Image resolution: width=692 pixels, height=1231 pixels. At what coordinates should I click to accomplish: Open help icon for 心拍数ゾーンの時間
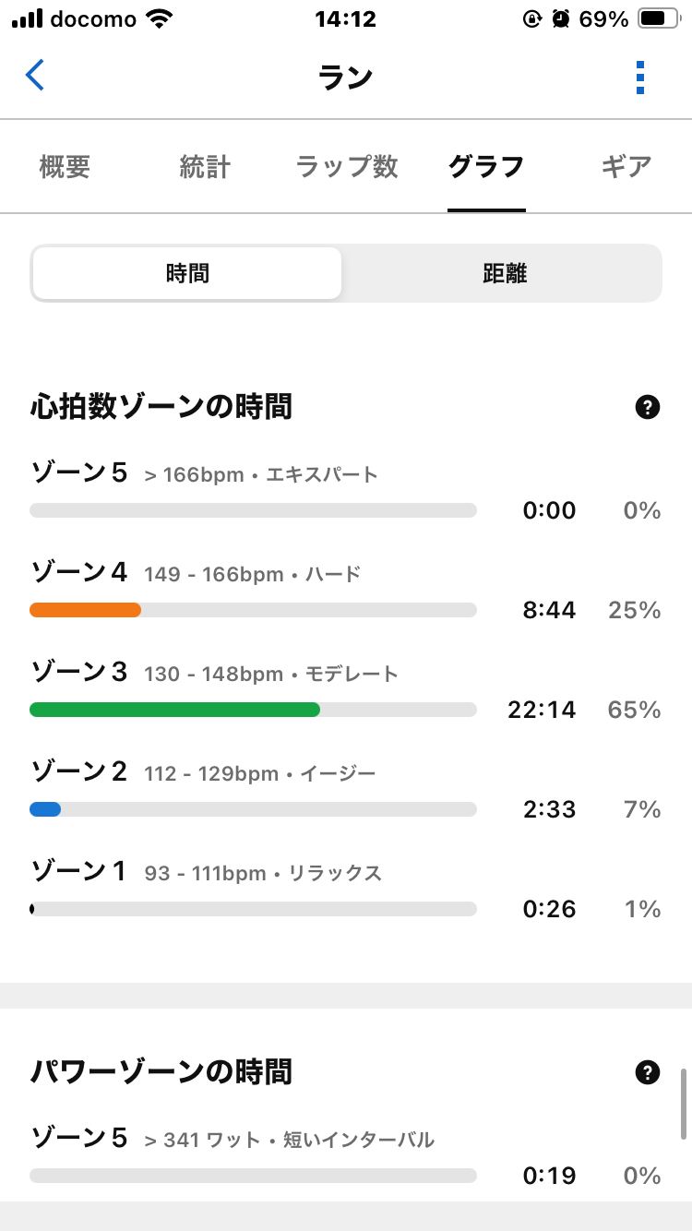point(648,407)
